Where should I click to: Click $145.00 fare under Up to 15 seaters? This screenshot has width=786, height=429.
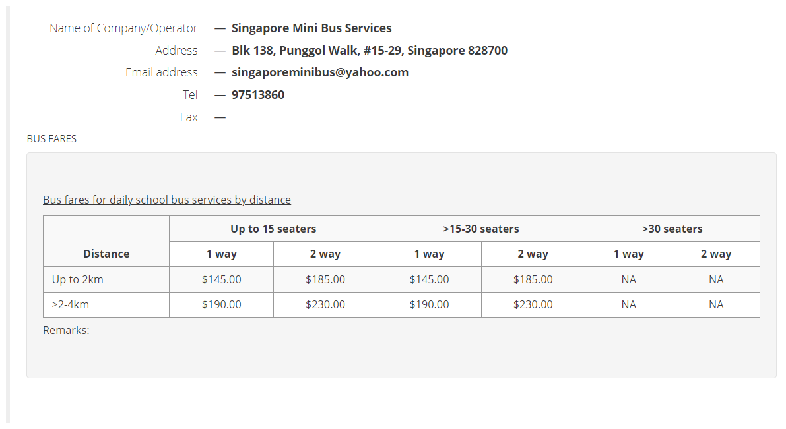tap(222, 279)
